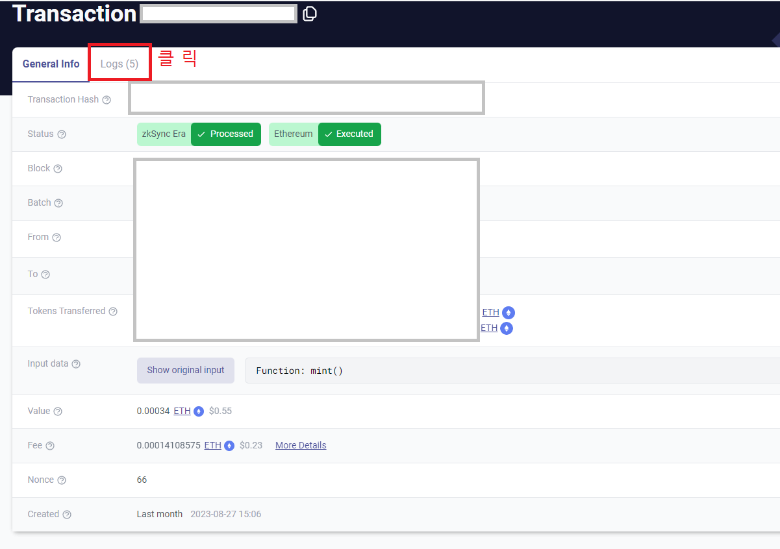Select the nonce value 66

(x=142, y=480)
